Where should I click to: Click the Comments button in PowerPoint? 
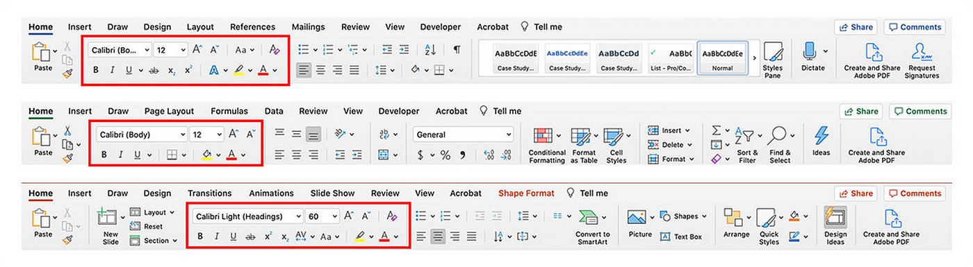[915, 194]
